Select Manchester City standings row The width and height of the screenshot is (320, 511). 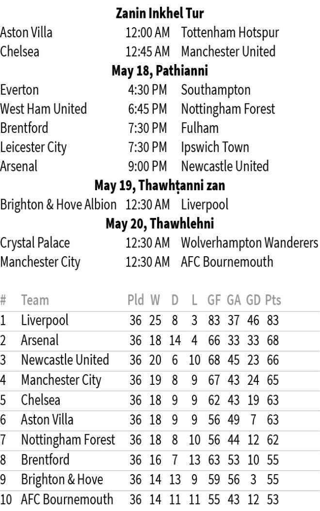click(160, 380)
